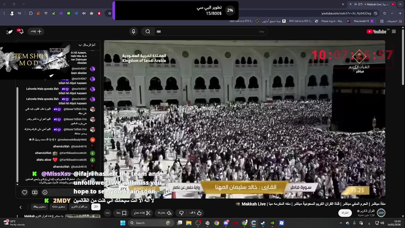This screenshot has height=228, width=405.
Task: Open the suggested Makkah video thumbnail
Action: pyautogui.click(x=83, y=216)
